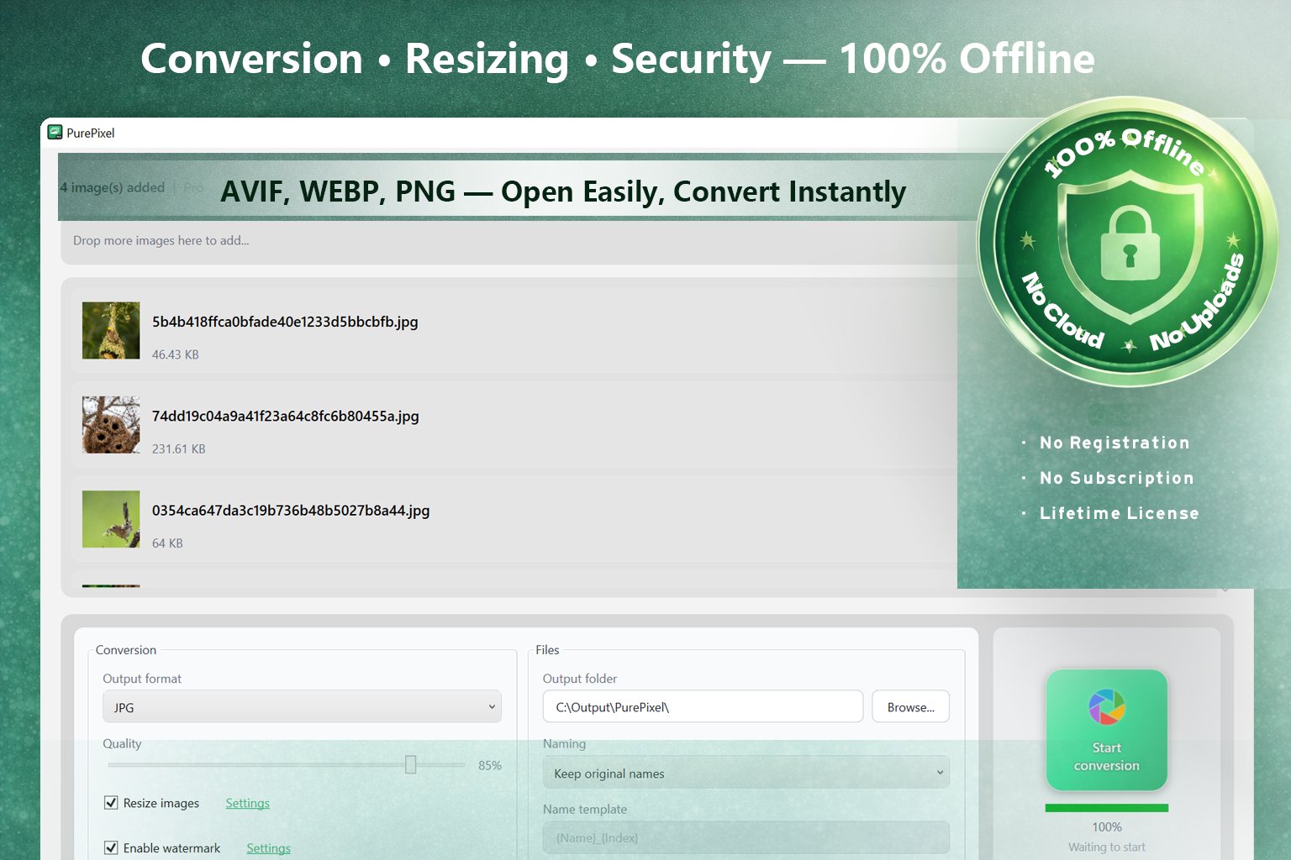Open Settings next to Enable watermark
This screenshot has height=860, width=1291.
click(267, 848)
